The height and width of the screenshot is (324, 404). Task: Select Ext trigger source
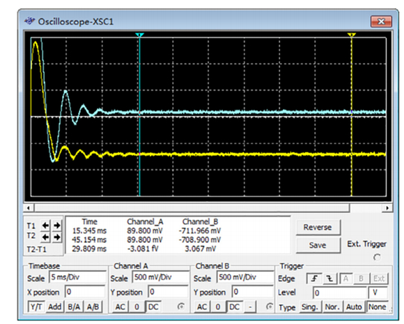379,279
